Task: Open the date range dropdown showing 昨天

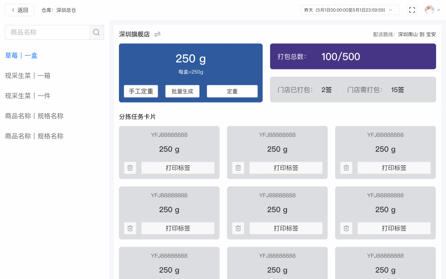Action: point(350,10)
